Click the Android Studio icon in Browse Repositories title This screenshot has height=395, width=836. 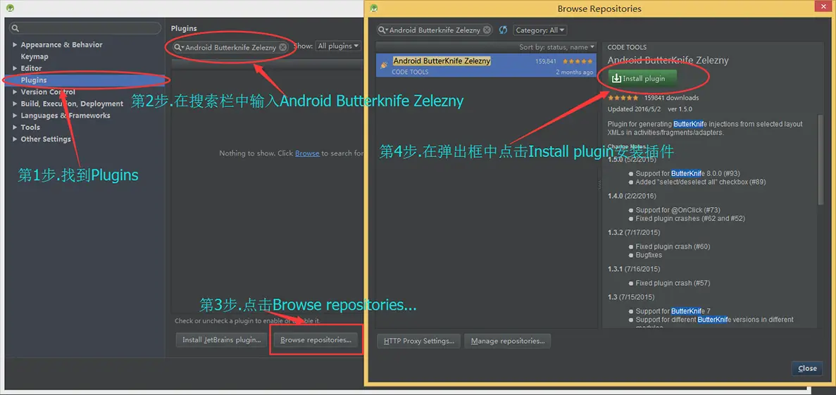point(374,8)
